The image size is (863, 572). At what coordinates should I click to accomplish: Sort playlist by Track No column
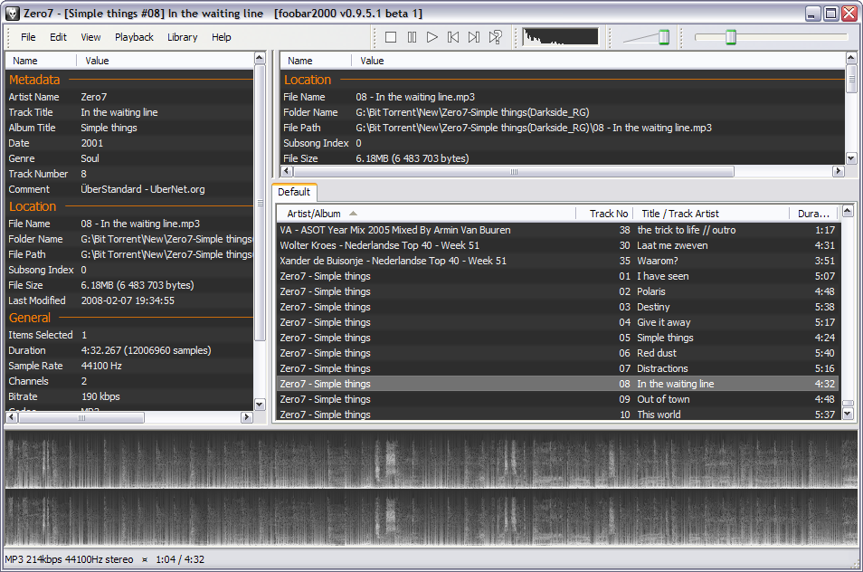608,214
